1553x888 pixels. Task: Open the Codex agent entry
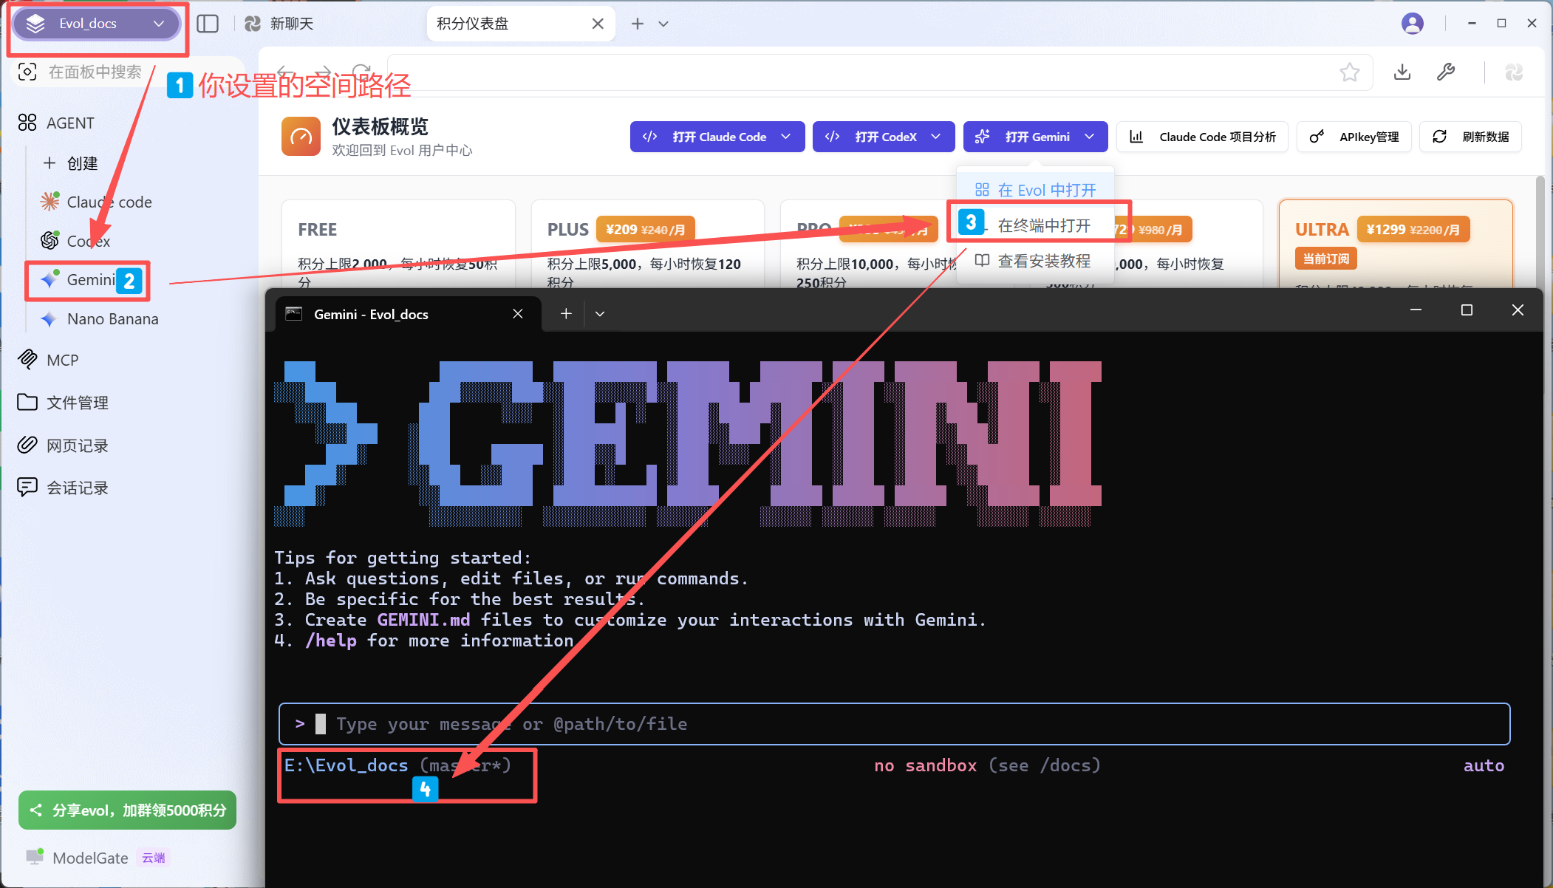pyautogui.click(x=88, y=241)
